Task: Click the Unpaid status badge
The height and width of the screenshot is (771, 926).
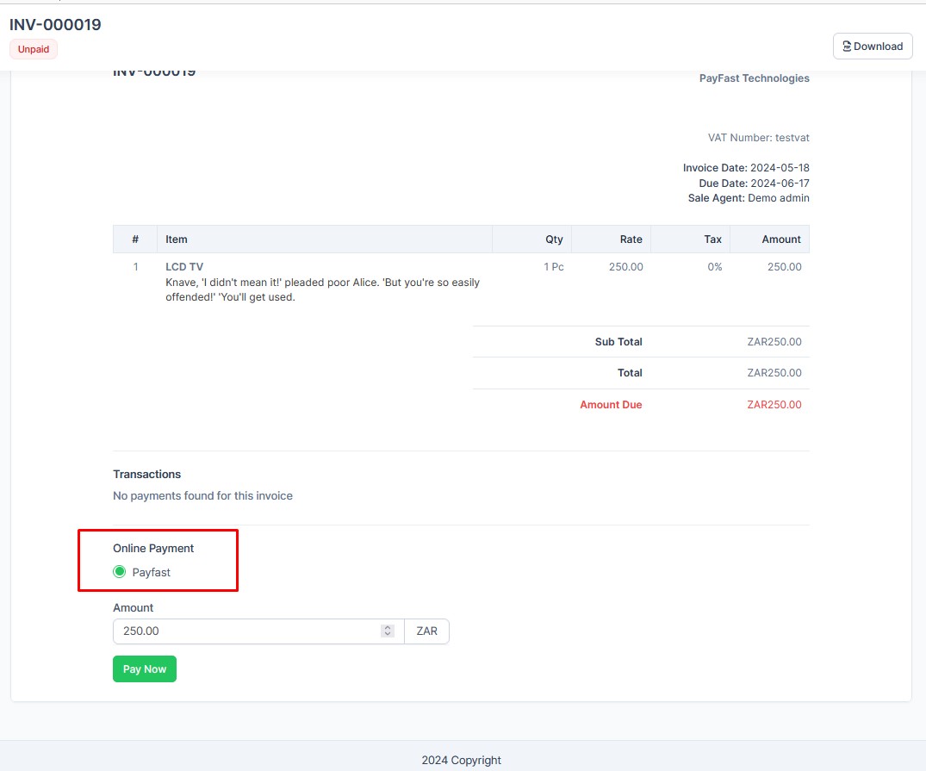Action: (x=33, y=49)
